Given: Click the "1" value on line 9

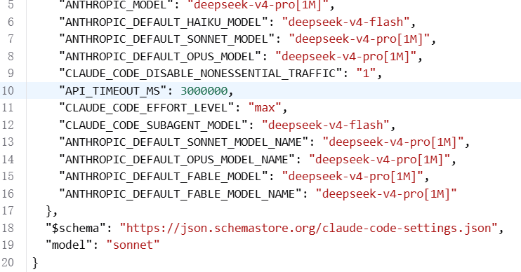Looking at the screenshot, I should tap(366, 74).
